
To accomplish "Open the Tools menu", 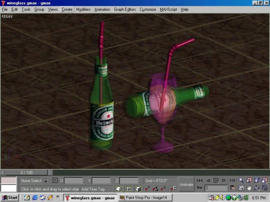I will 26,9.
